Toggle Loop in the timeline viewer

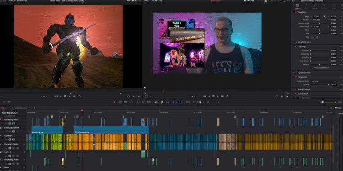[227, 96]
